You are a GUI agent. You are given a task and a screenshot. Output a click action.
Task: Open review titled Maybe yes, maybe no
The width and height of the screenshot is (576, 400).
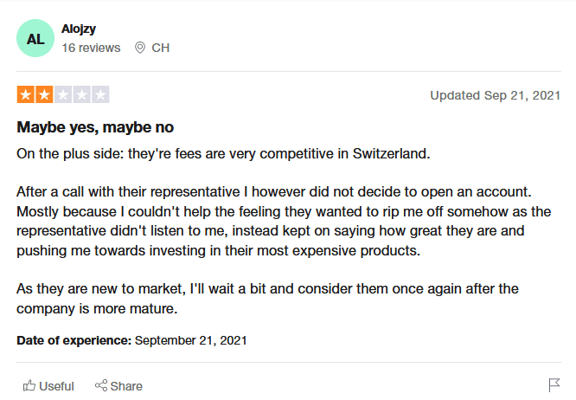coord(95,127)
